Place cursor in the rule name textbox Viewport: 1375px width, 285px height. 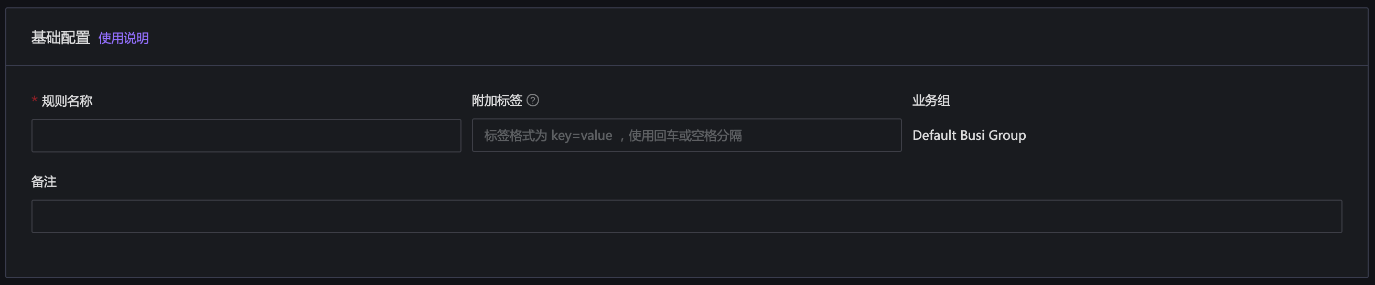tap(246, 136)
